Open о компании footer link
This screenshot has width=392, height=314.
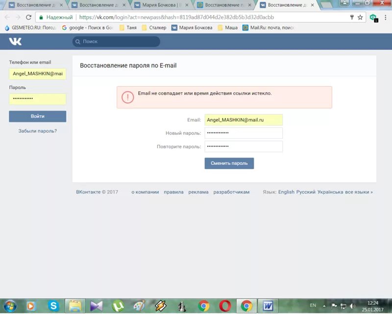[x=145, y=192]
